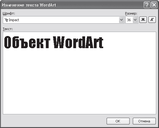Expand the Размер size dropdown arrow
Image resolution: width=159 pixels, height=128 pixels.
[x=135, y=20]
